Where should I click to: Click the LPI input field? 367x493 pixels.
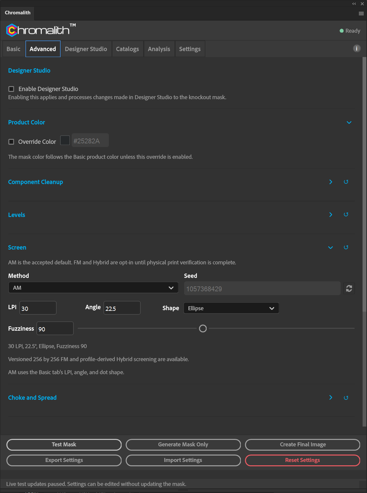[38, 308]
